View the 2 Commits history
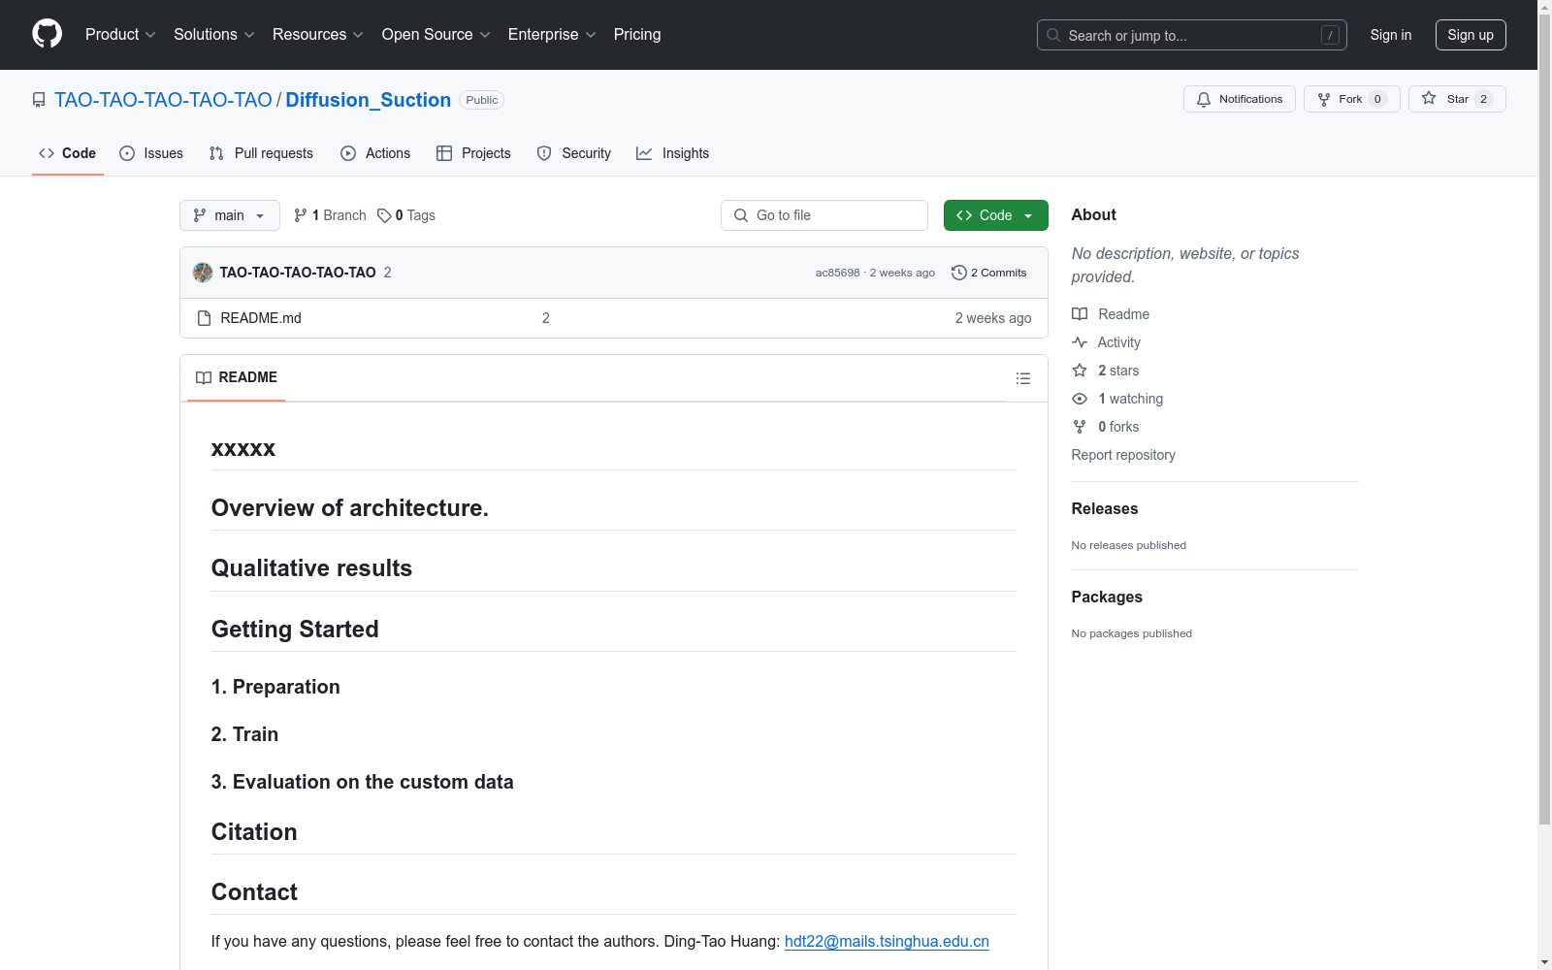 click(989, 273)
